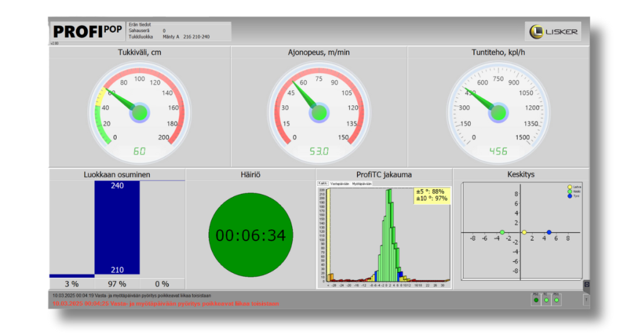The height and width of the screenshot is (335, 642).
Task: Click the green Keski point on Keskitys chart
Action: pos(502,233)
